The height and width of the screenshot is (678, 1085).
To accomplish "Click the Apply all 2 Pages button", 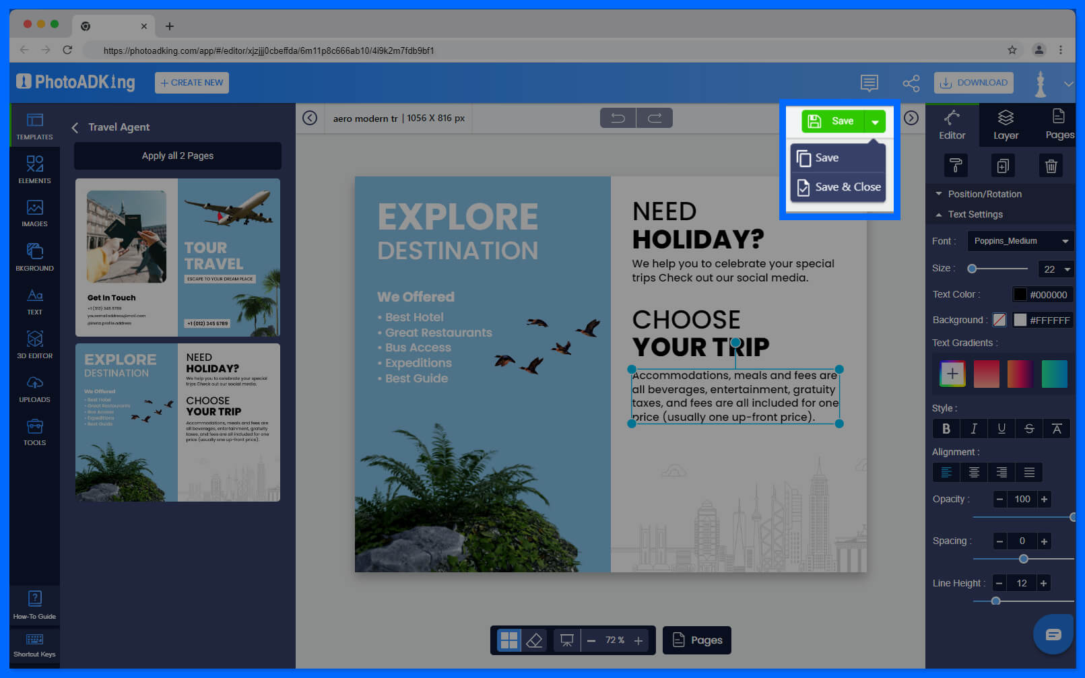I will (177, 156).
